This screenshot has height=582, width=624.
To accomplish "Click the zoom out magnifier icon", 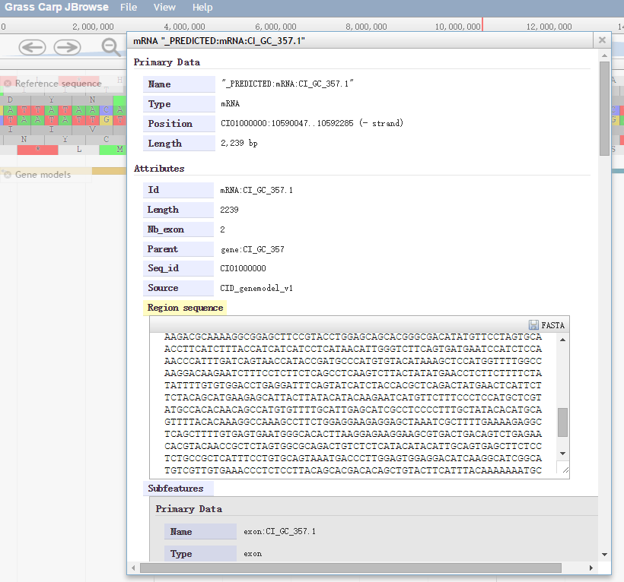I will click(112, 47).
